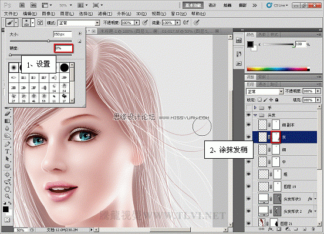This screenshot has height=234, width=324.
Task: Click the CS Live button
Action: (x=277, y=5)
